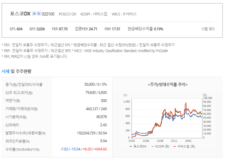Click the 12월 결산 label

point(208,29)
